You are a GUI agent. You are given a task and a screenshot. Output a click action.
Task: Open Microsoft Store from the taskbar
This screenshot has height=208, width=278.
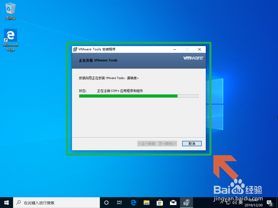tap(160, 202)
